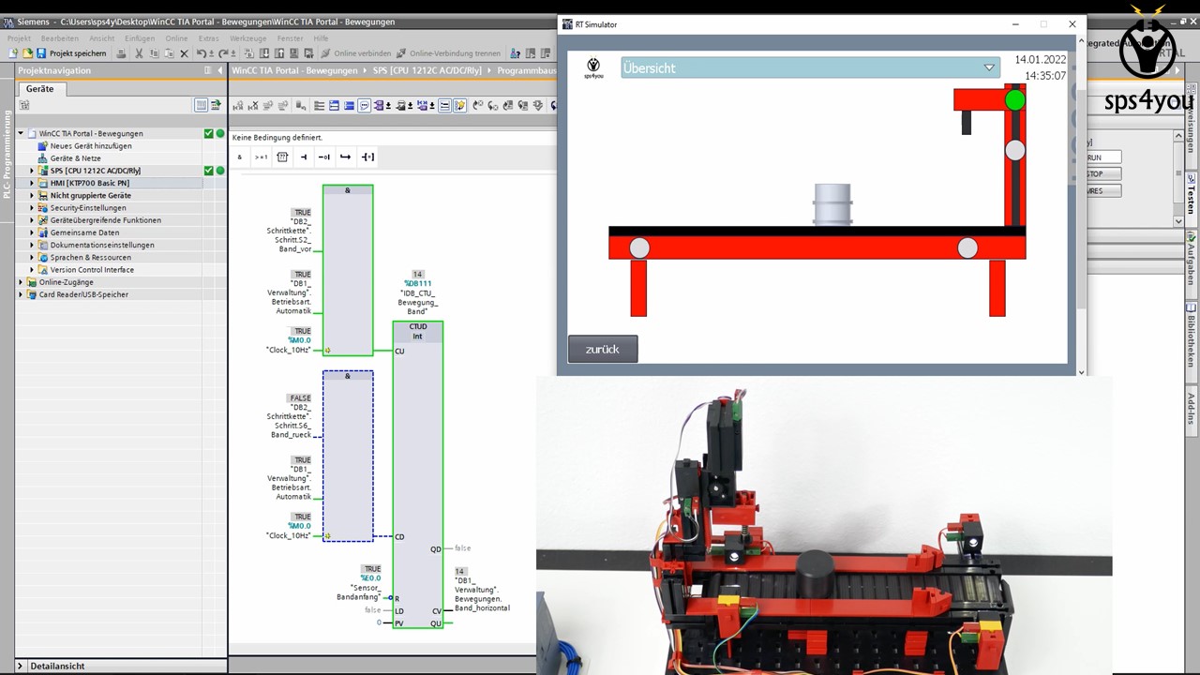The width and height of the screenshot is (1200, 675).
Task: Expand the SPS [CPU 1212C AC/DC/Rly] node
Action: tap(32, 171)
